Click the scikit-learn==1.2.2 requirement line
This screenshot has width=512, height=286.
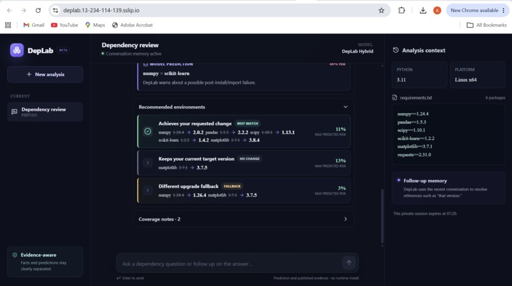(x=415, y=139)
